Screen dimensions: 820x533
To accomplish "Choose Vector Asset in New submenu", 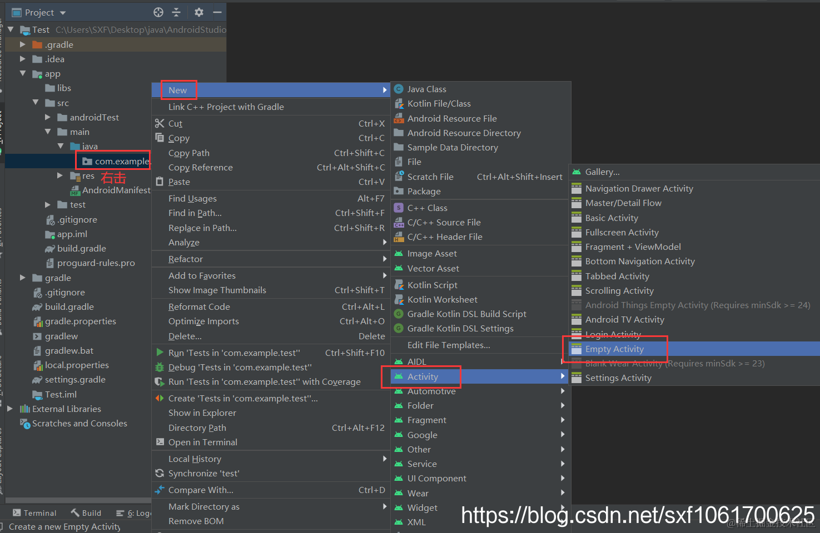I will pyautogui.click(x=480, y=269).
